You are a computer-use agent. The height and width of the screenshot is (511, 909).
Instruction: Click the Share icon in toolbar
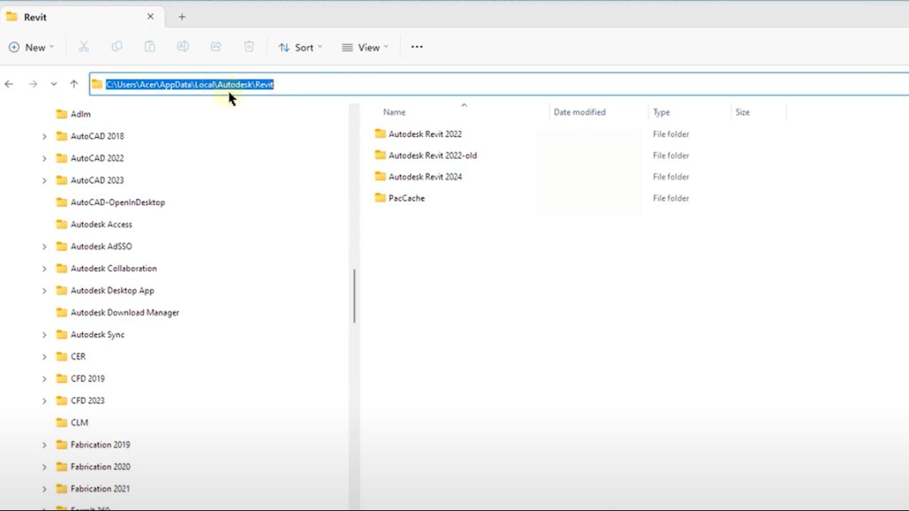tap(216, 47)
